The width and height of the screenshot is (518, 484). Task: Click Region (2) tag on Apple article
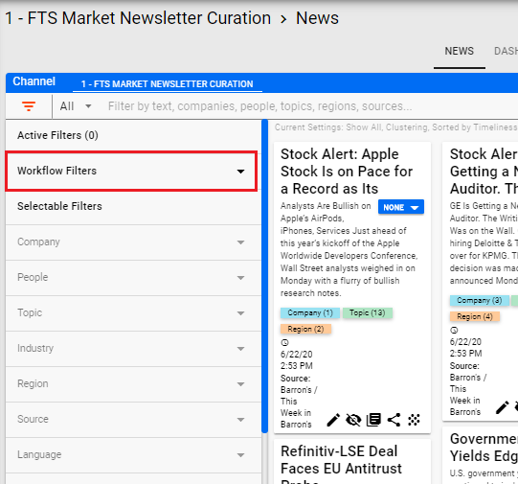[305, 329]
